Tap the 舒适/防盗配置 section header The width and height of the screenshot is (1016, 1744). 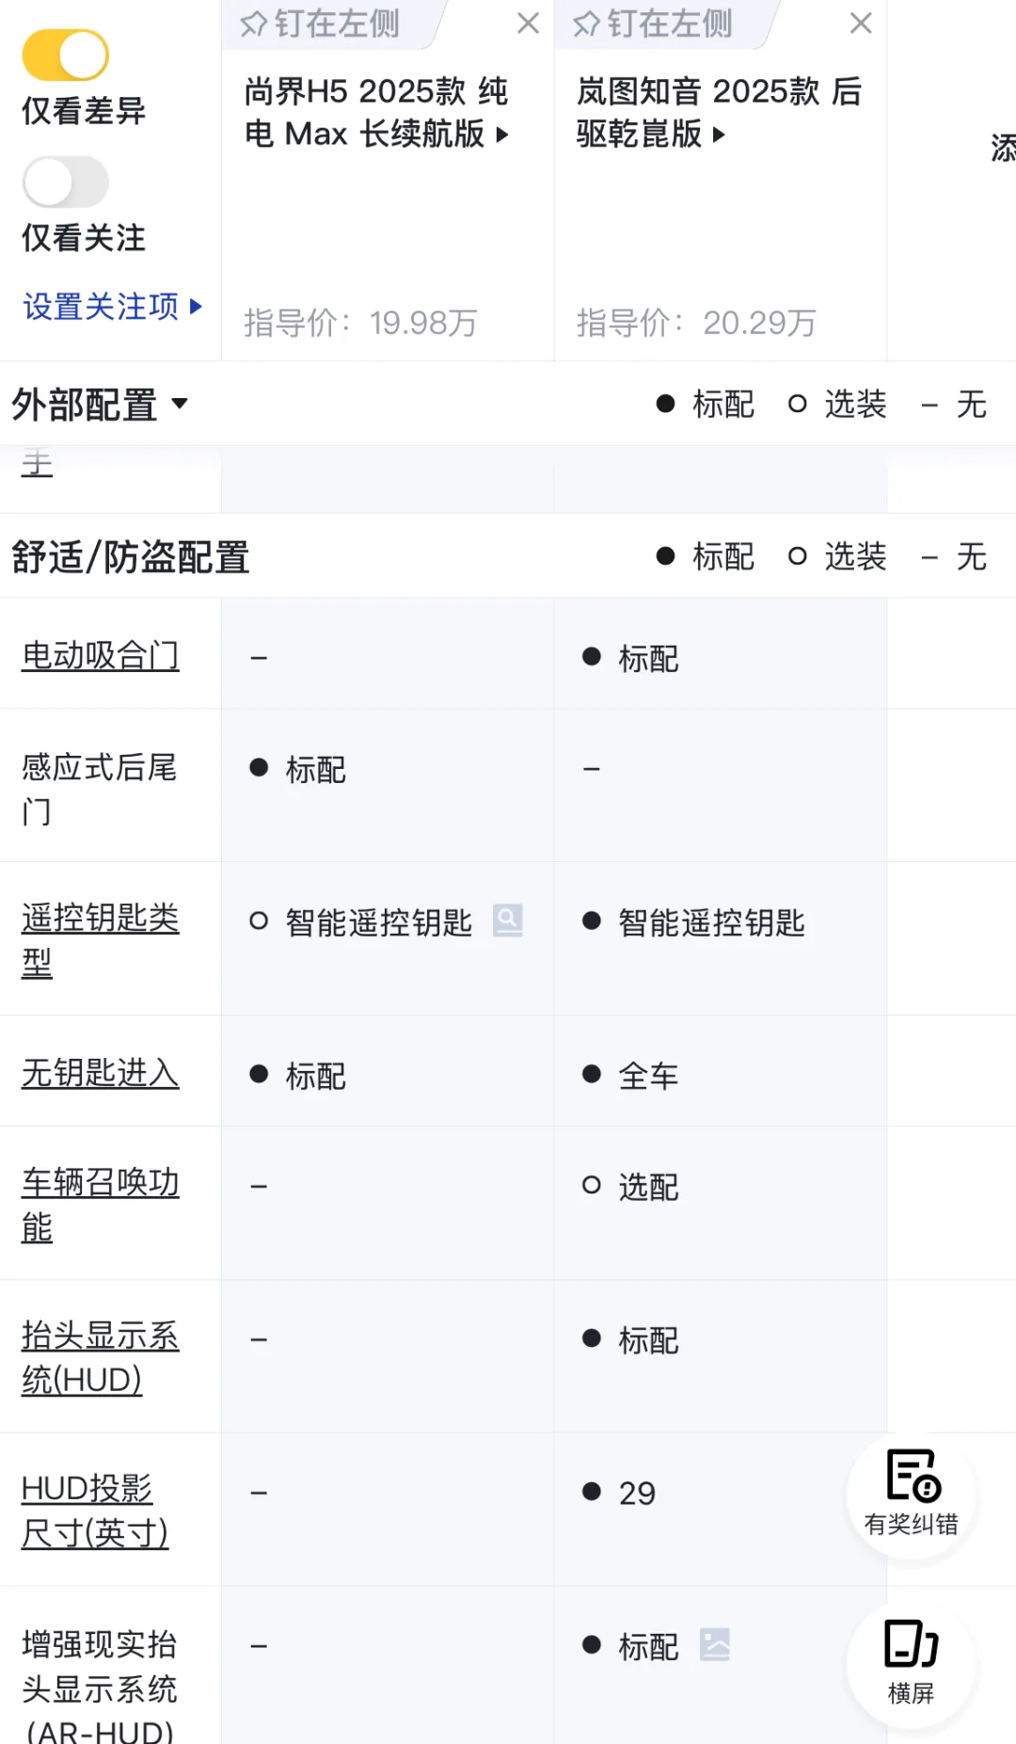pyautogui.click(x=131, y=557)
